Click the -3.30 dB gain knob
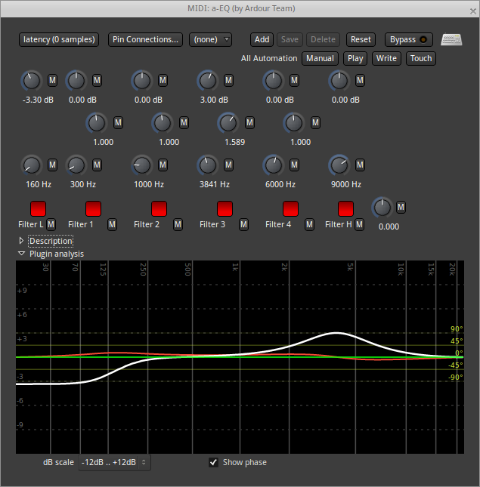 coord(32,81)
